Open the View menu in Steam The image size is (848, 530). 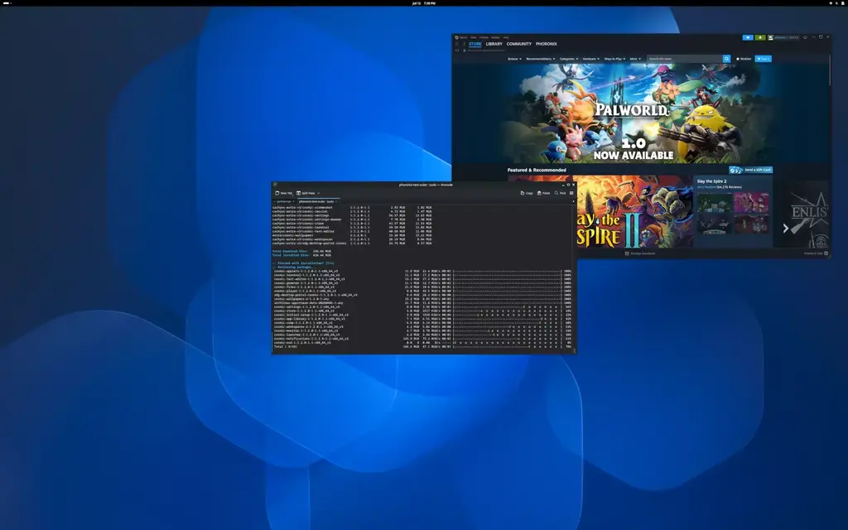coord(473,37)
